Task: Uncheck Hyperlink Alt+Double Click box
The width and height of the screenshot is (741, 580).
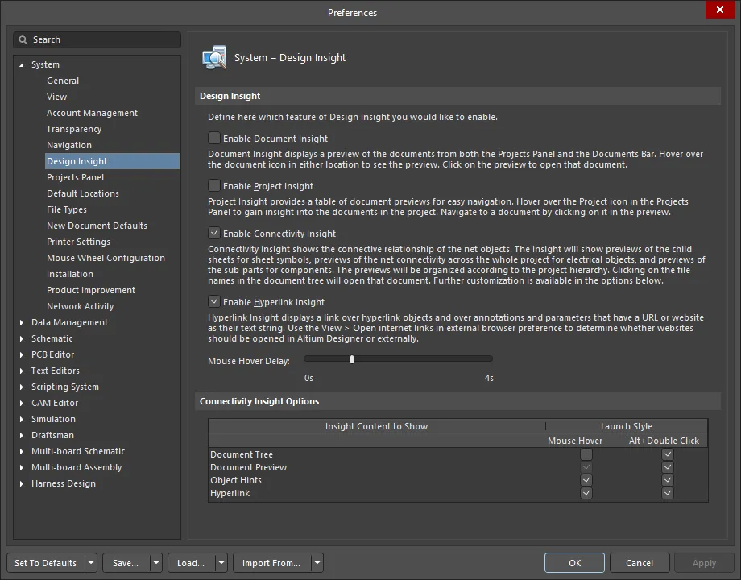Action: [667, 493]
